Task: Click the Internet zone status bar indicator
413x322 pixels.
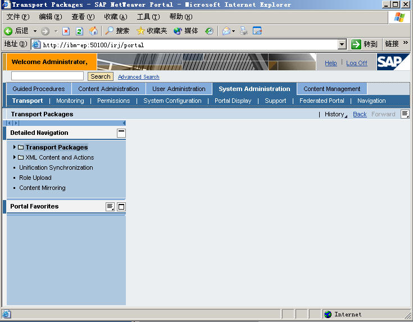Action: pos(343,314)
